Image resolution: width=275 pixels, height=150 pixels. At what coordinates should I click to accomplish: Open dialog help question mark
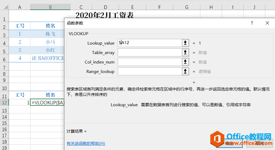[252, 23]
